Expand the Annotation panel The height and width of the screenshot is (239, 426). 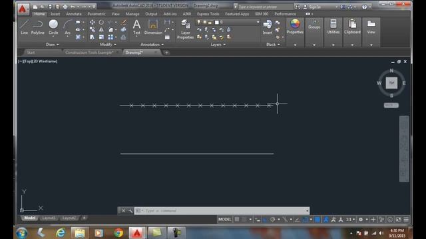coord(152,44)
